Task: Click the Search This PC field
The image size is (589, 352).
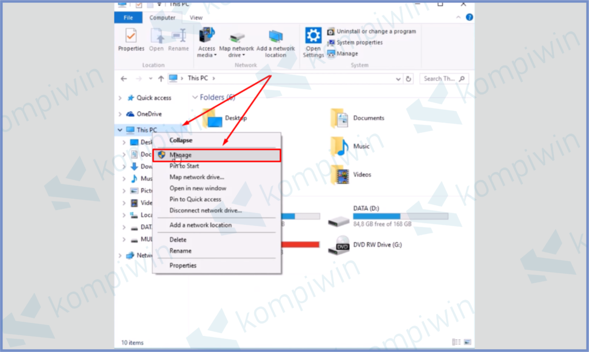Action: (x=441, y=79)
